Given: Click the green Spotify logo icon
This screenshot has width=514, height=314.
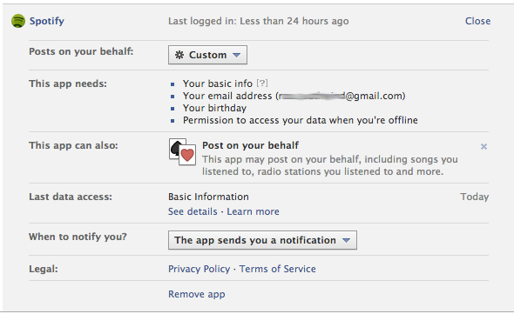Looking at the screenshot, I should pos(18,21).
